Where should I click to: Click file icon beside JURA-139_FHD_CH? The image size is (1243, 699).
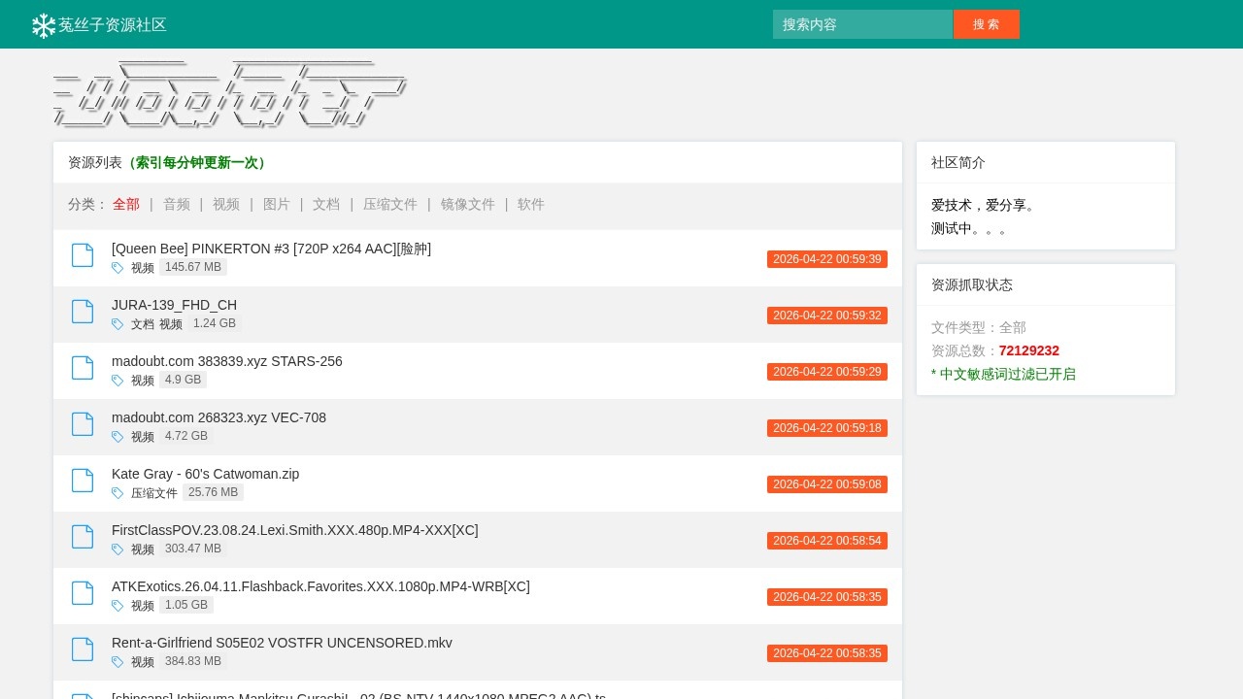click(x=83, y=312)
